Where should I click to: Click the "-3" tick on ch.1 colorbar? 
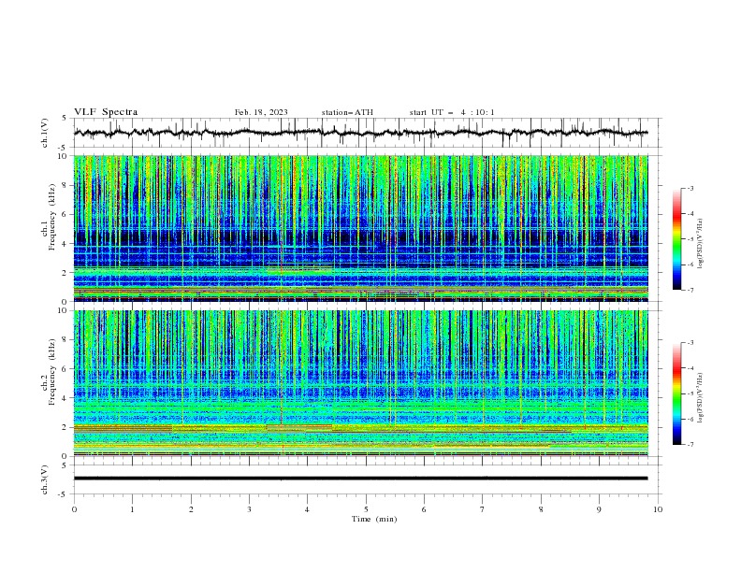point(690,188)
